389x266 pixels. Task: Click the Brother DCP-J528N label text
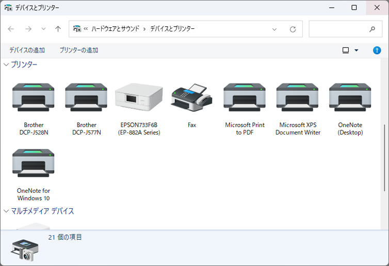34,129
